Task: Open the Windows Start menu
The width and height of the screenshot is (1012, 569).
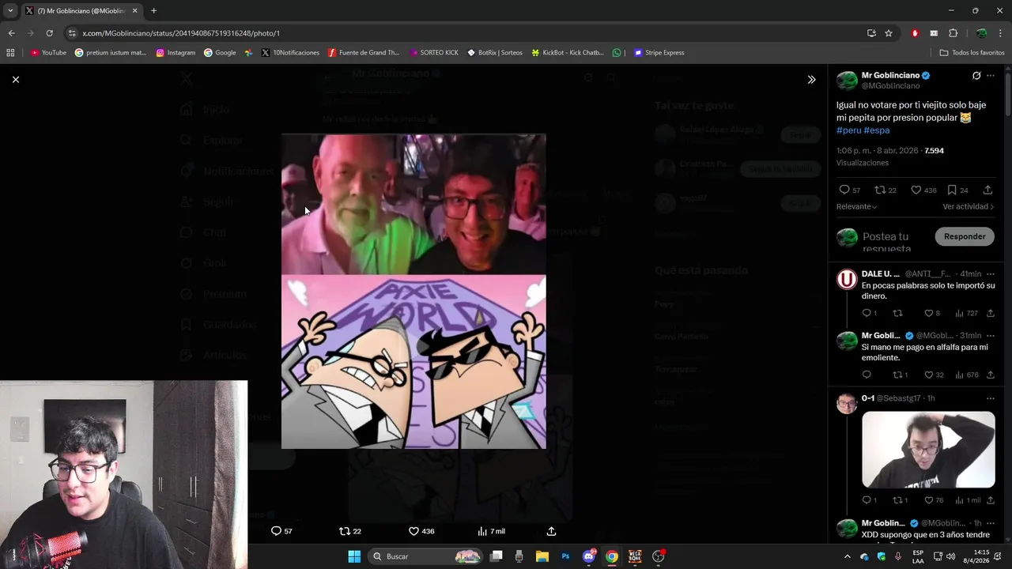Action: tap(354, 556)
